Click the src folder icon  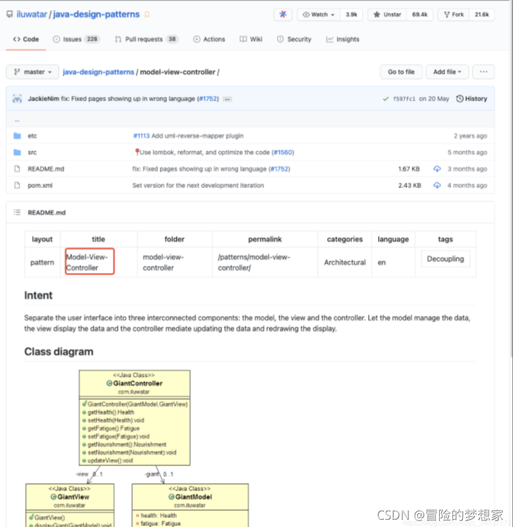(17, 152)
